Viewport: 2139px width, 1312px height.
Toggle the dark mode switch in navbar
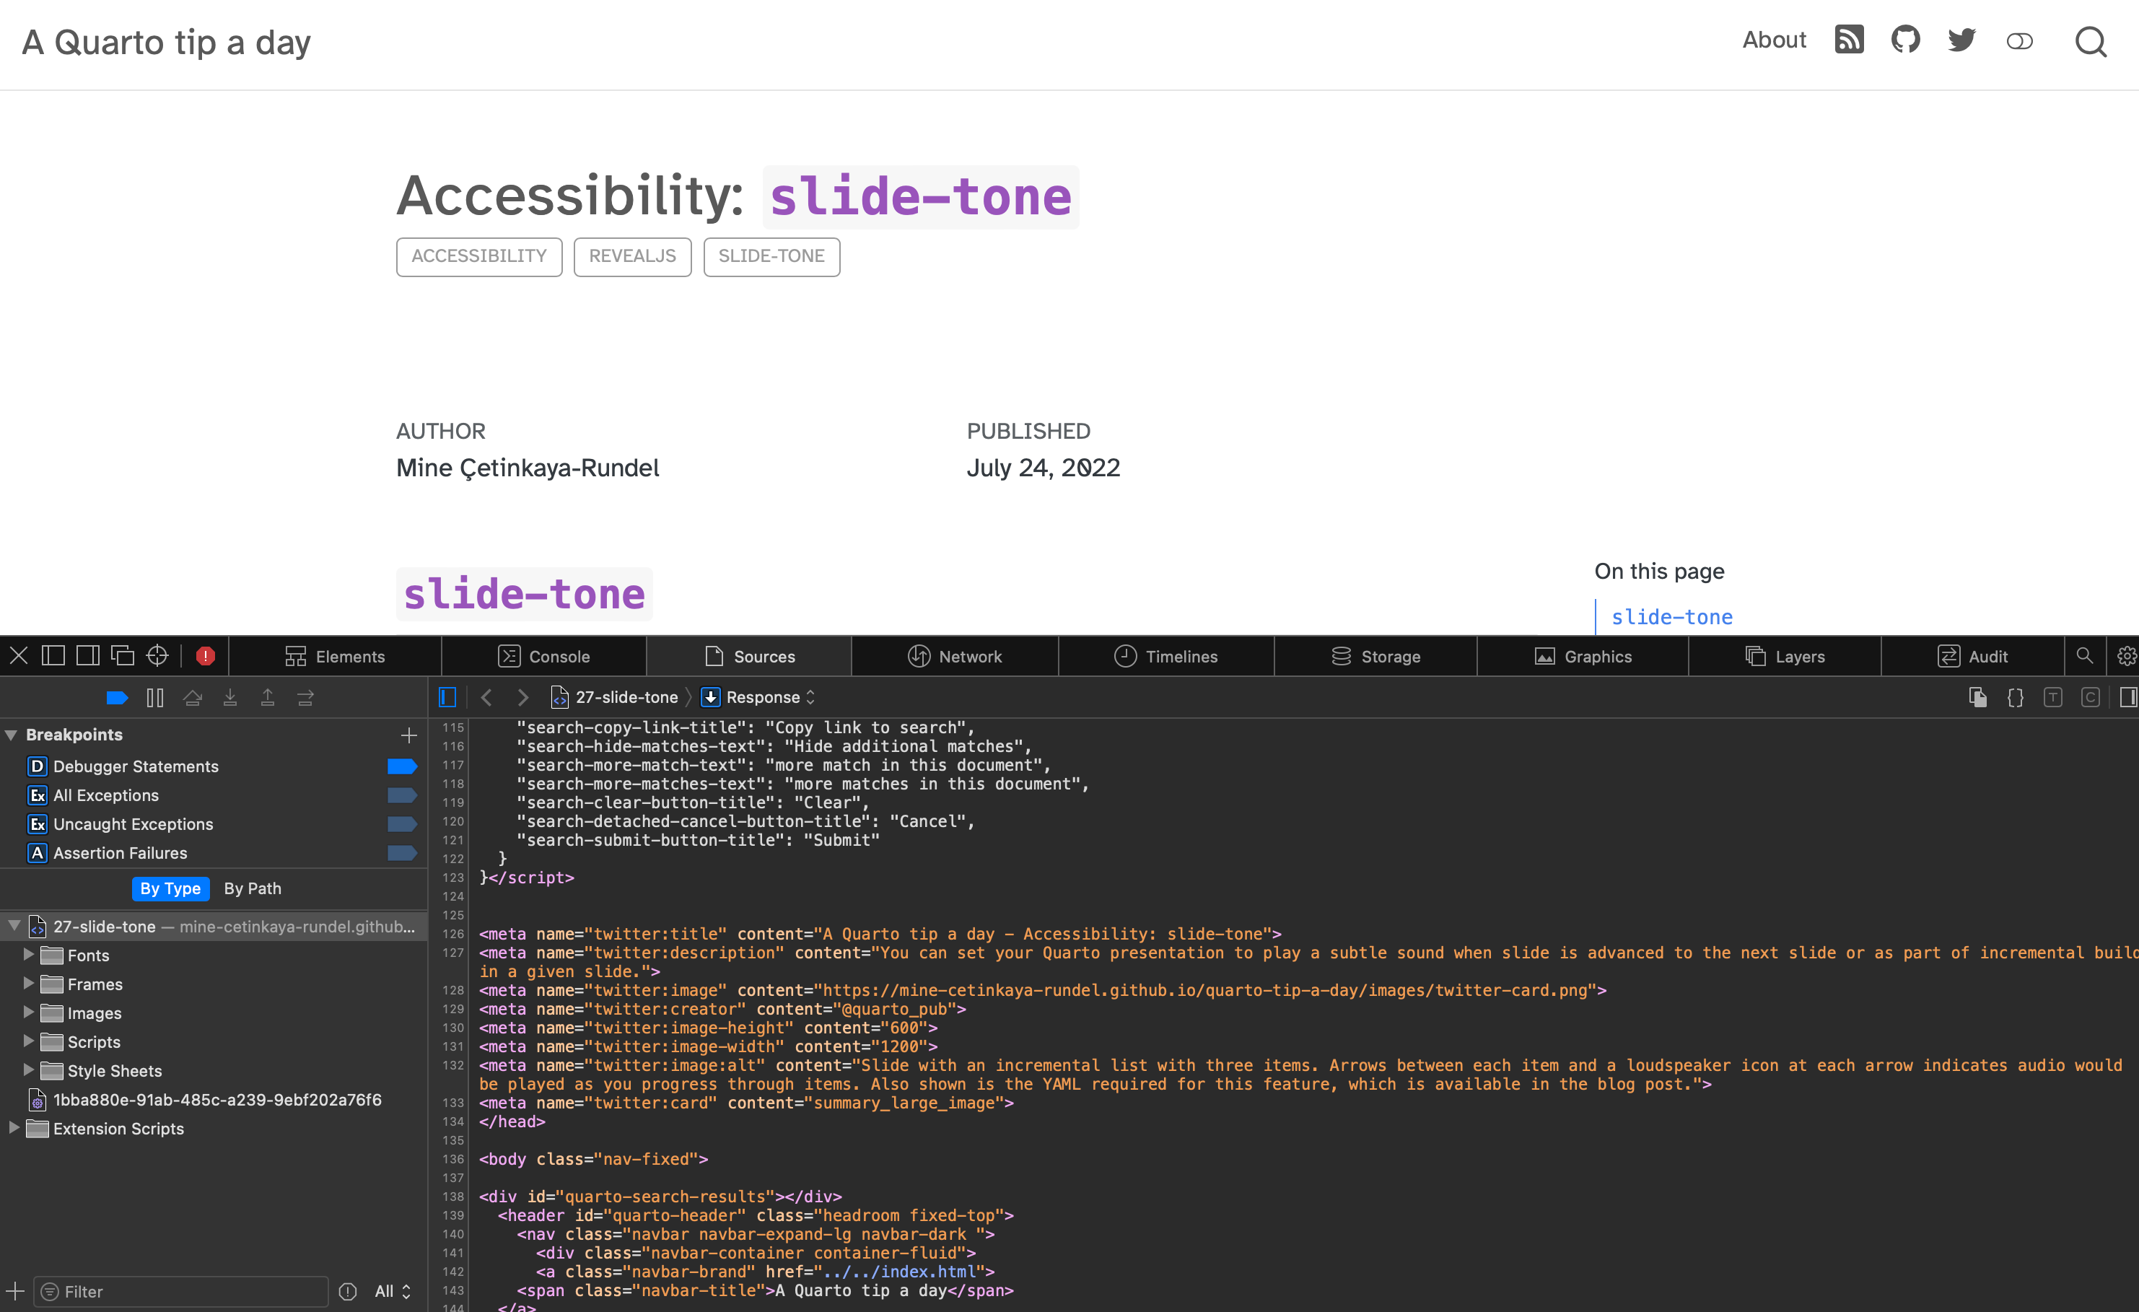[2020, 42]
